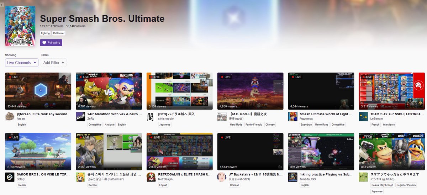Click RetroGaijin's channel avatar icon
The width and height of the screenshot is (427, 195).
pos(151,177)
